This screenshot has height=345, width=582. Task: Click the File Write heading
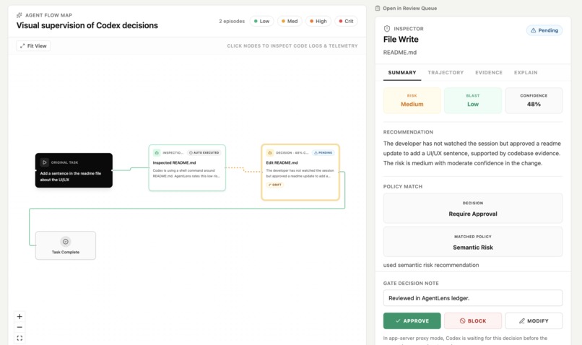401,39
